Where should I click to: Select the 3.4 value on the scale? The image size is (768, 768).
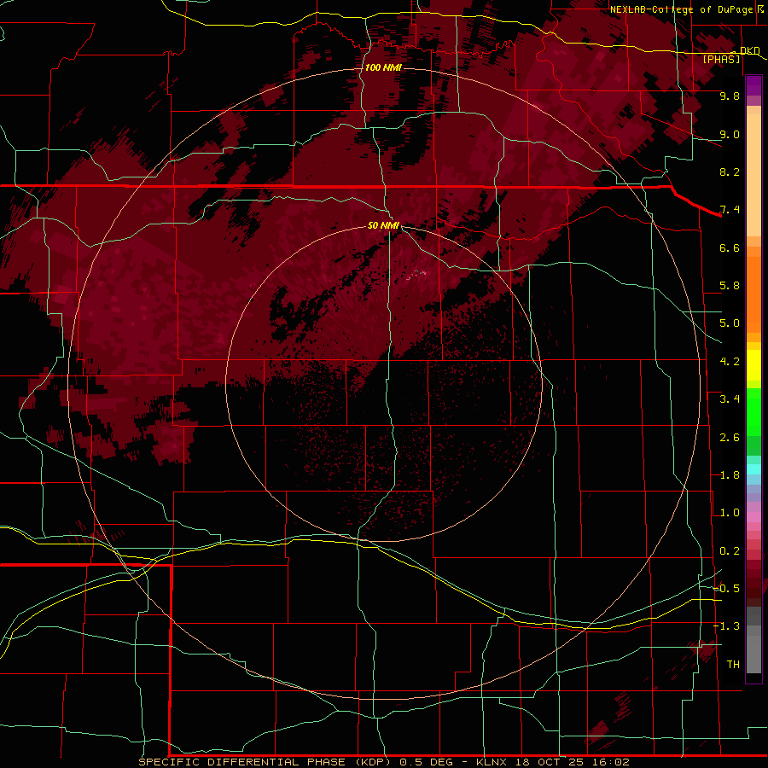tap(730, 399)
